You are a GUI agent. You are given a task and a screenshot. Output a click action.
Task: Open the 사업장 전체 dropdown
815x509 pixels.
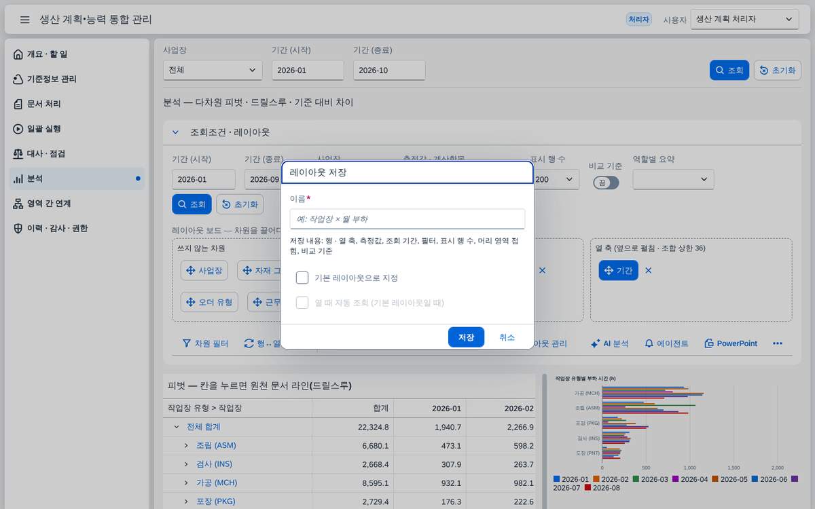[x=213, y=70]
